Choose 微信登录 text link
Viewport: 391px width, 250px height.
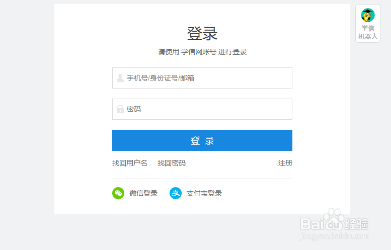click(x=143, y=194)
